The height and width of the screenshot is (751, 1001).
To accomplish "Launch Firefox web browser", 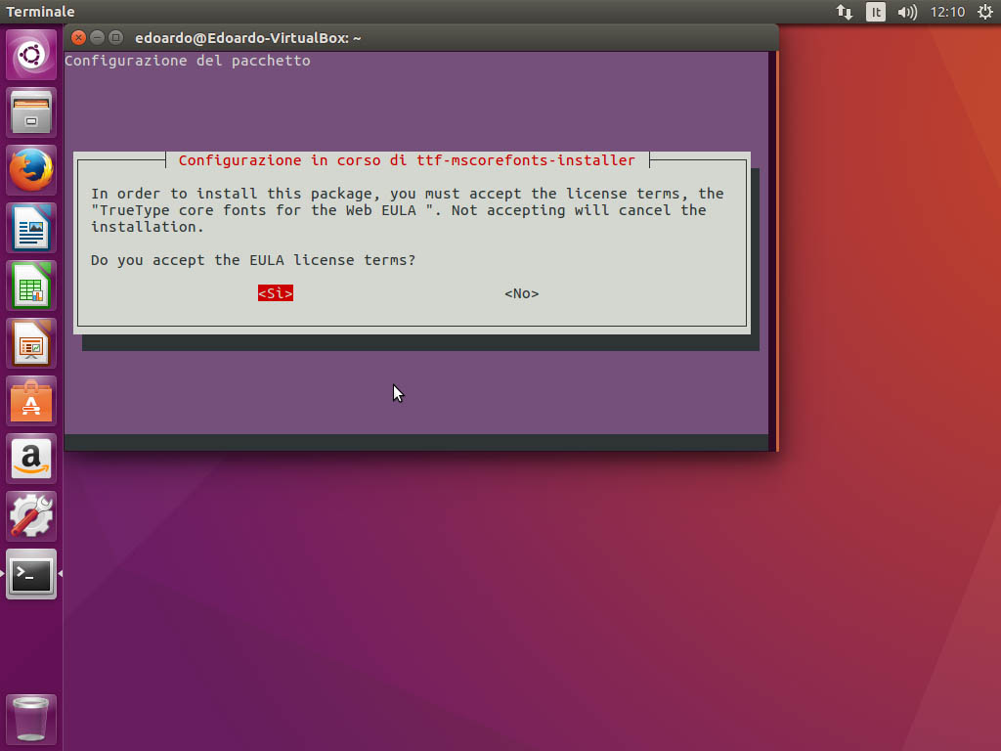I will tap(31, 170).
